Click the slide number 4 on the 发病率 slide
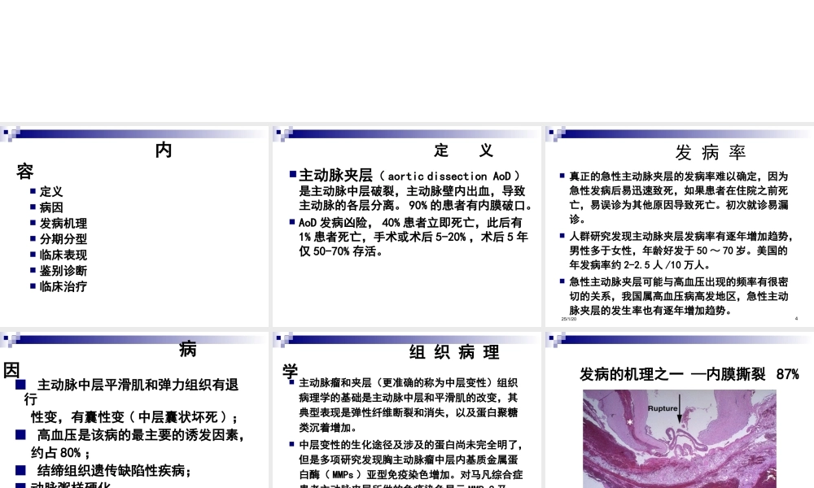 pos(795,320)
